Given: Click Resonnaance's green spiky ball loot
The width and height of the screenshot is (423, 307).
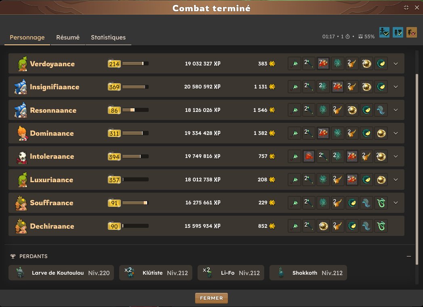Looking at the screenshot, I should pos(323,110).
